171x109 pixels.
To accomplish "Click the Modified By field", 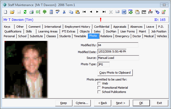I will click(118, 45).
